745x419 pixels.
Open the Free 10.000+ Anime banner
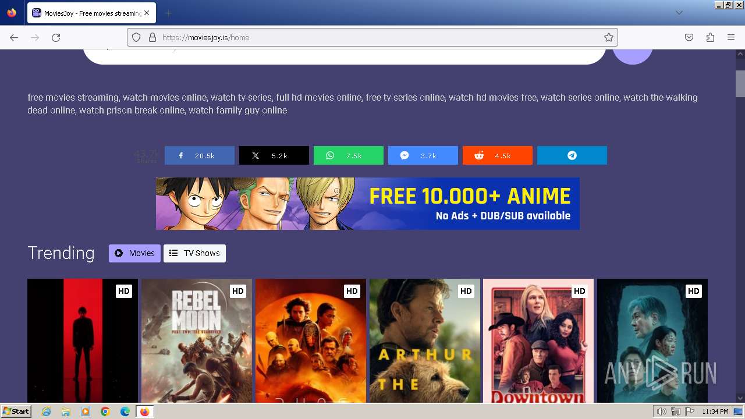click(368, 204)
